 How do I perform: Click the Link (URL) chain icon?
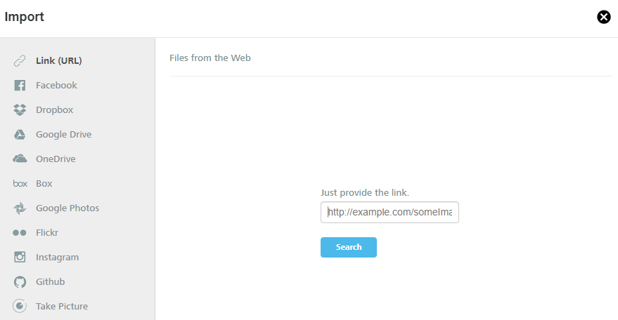click(x=20, y=60)
